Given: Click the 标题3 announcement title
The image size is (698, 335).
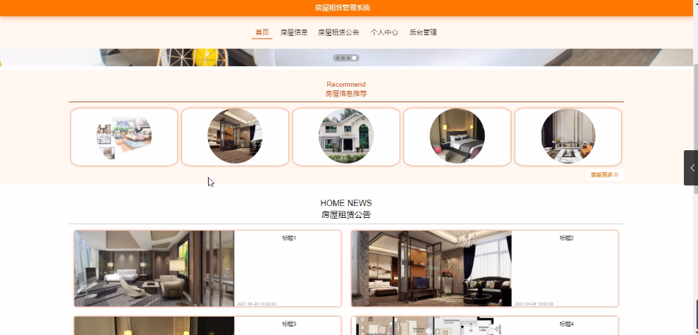Looking at the screenshot, I should [x=289, y=324].
